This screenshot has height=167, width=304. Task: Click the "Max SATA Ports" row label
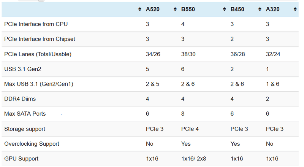25,114
